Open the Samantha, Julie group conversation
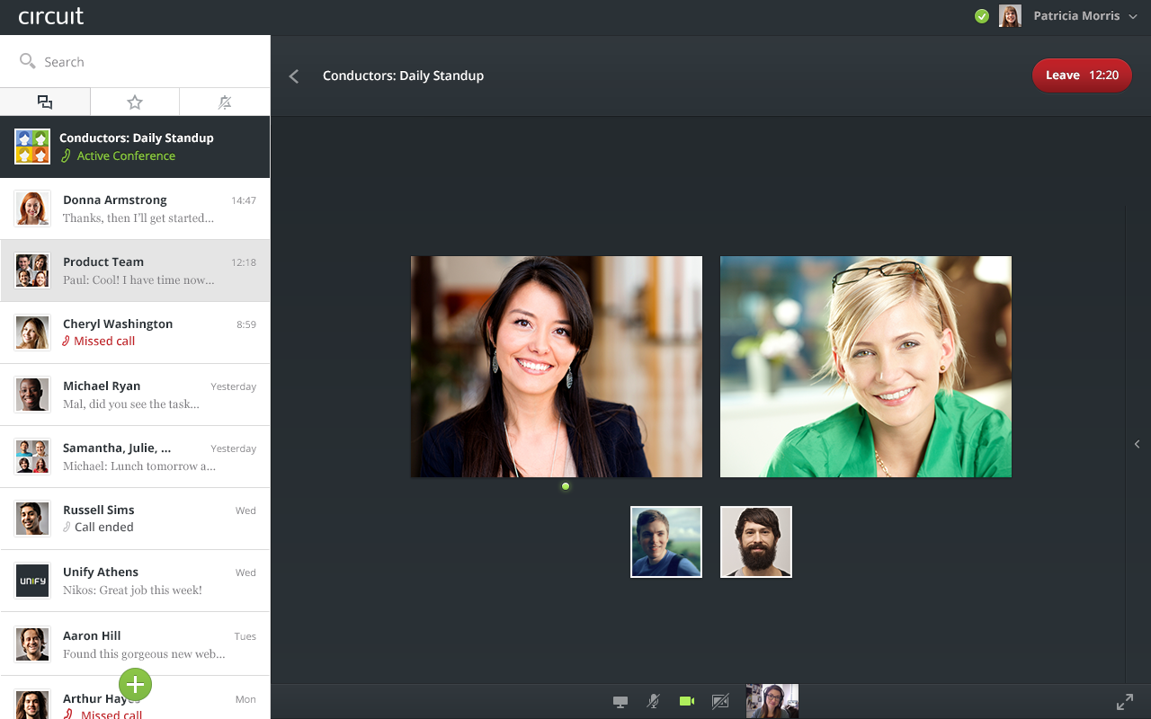Image resolution: width=1151 pixels, height=719 pixels. pos(135,457)
